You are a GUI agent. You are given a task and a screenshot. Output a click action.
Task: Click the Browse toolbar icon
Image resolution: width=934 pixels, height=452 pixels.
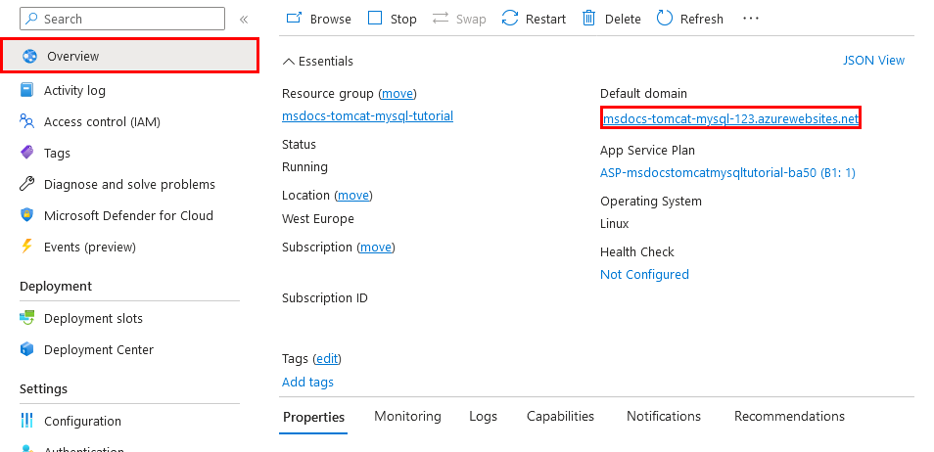pos(295,19)
